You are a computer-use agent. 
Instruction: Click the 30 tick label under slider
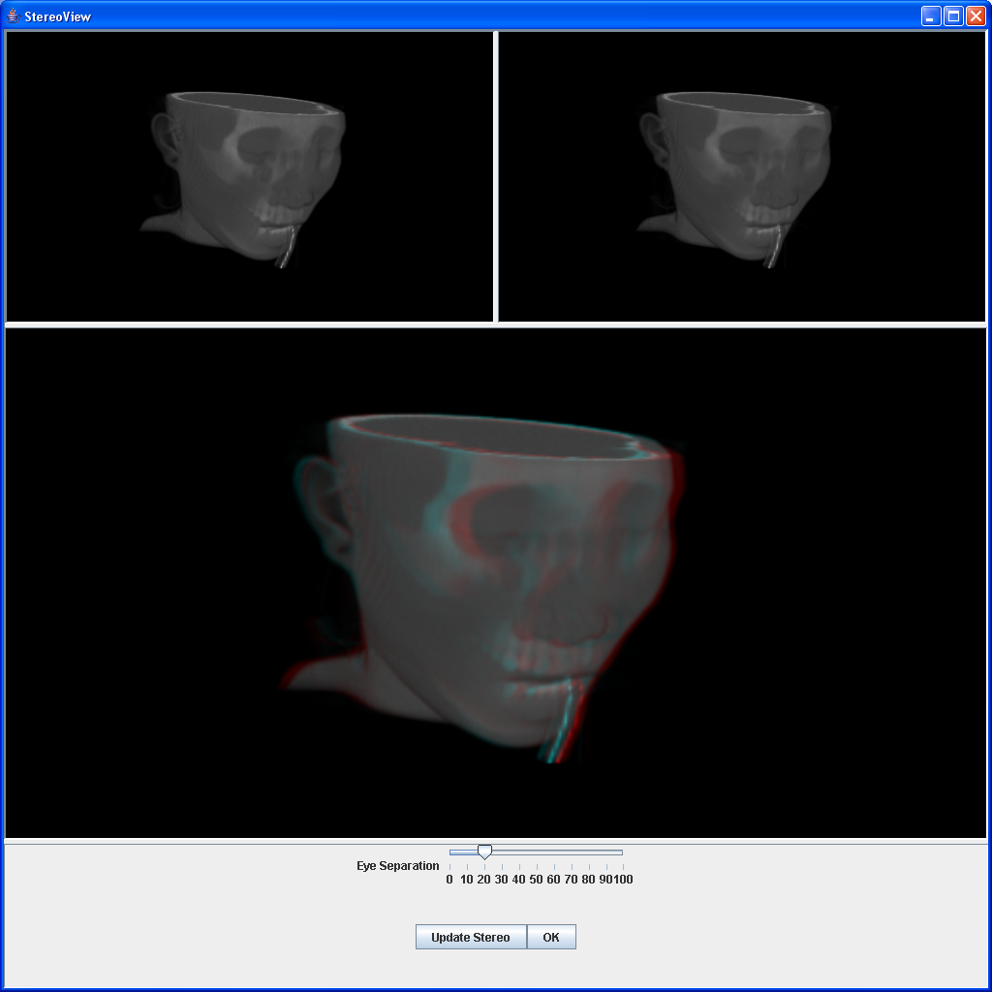click(501, 880)
